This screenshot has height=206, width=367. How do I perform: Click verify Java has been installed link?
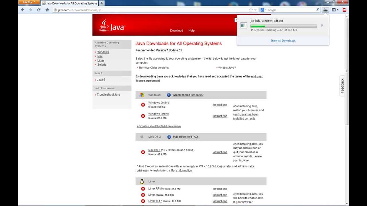[x=246, y=116]
